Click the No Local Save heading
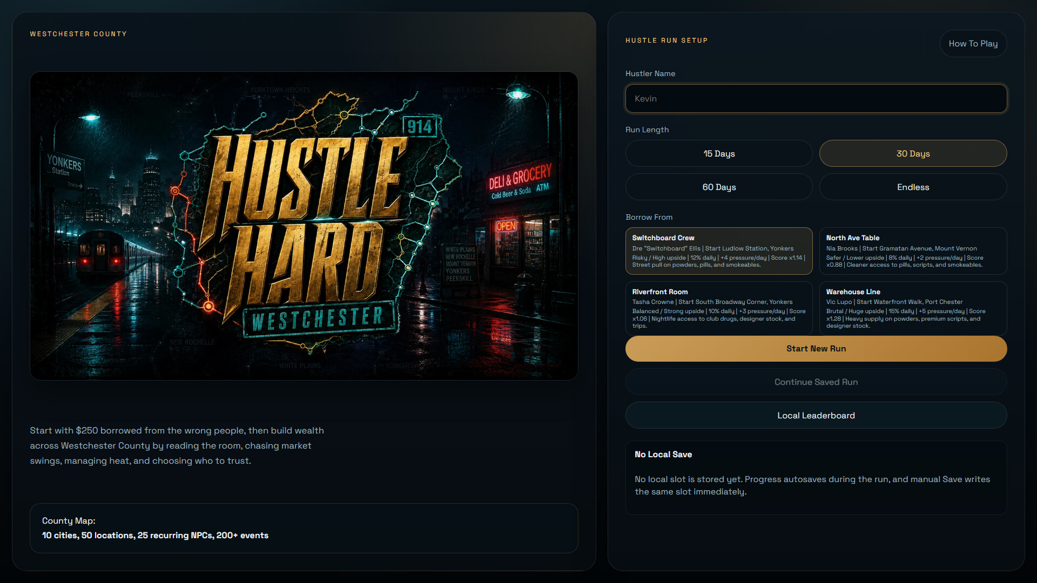Viewport: 1037px width, 583px height. tap(663, 455)
